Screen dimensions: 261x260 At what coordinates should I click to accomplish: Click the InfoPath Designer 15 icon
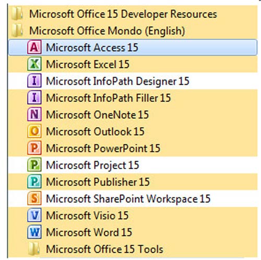point(34,81)
